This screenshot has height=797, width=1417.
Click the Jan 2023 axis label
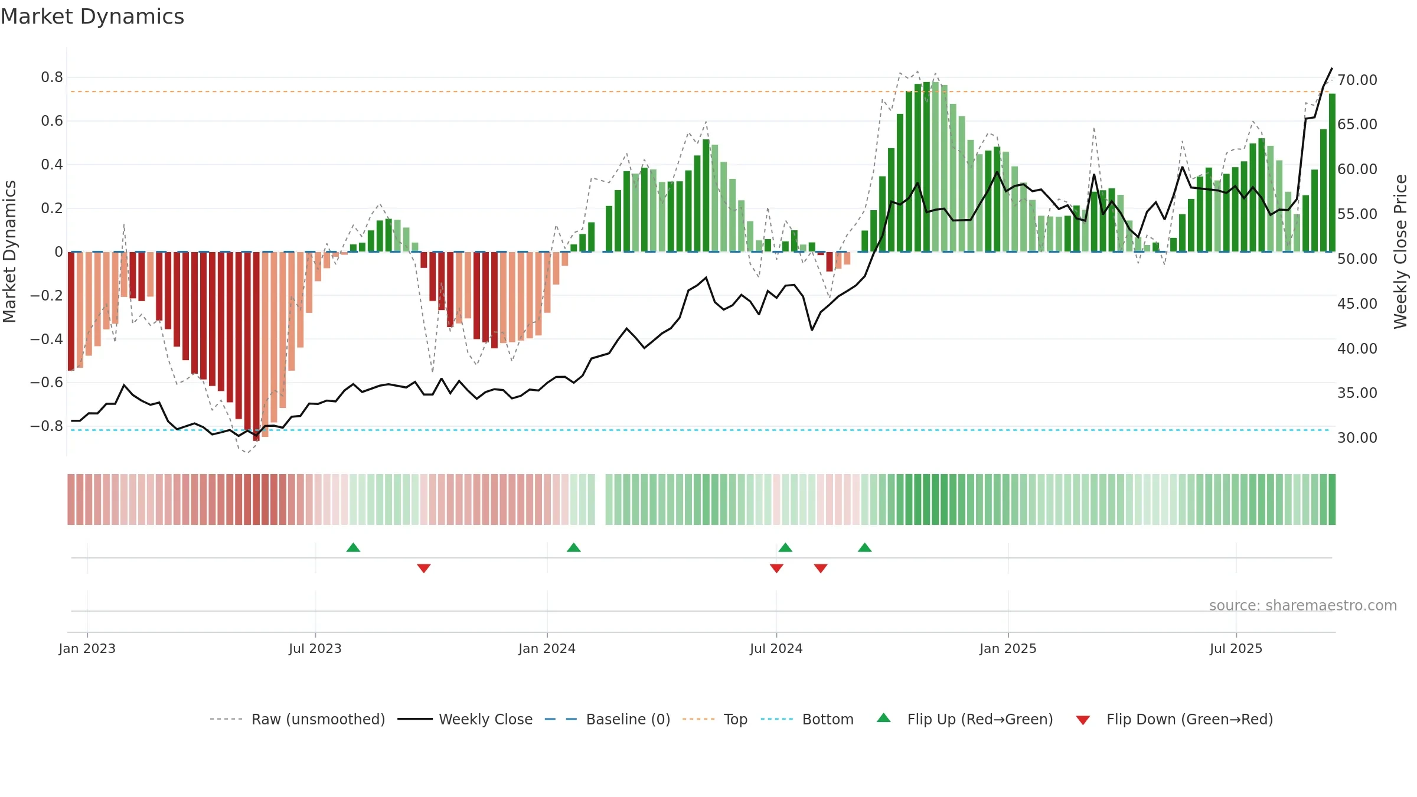(87, 648)
